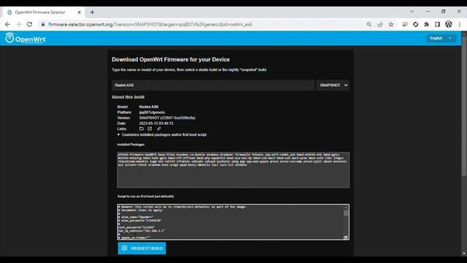Click the browser address bar URL
Image resolution: width=467 pixels, height=263 pixels.
click(x=150, y=24)
